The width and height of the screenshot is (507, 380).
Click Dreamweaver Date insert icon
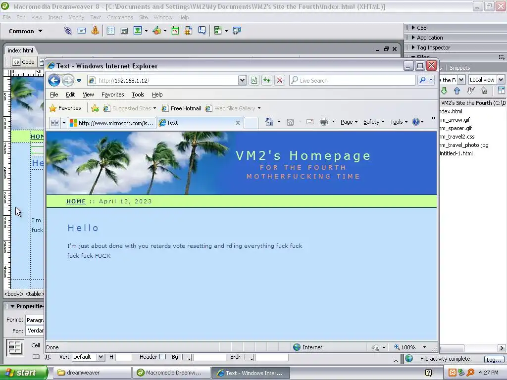click(175, 31)
